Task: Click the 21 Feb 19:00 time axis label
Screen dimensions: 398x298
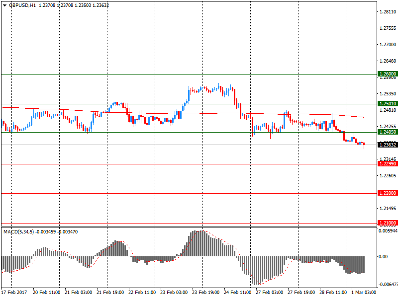Action: 110,293
